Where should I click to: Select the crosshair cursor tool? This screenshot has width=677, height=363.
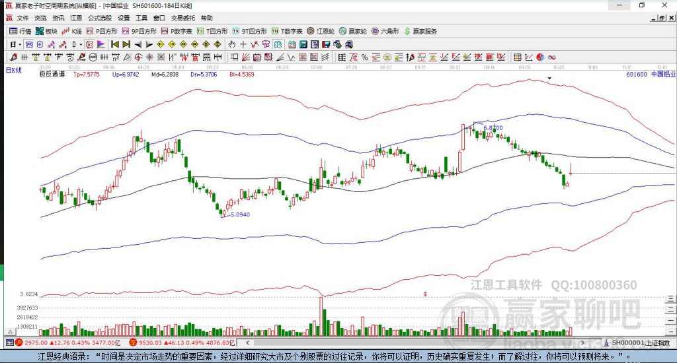(243, 44)
